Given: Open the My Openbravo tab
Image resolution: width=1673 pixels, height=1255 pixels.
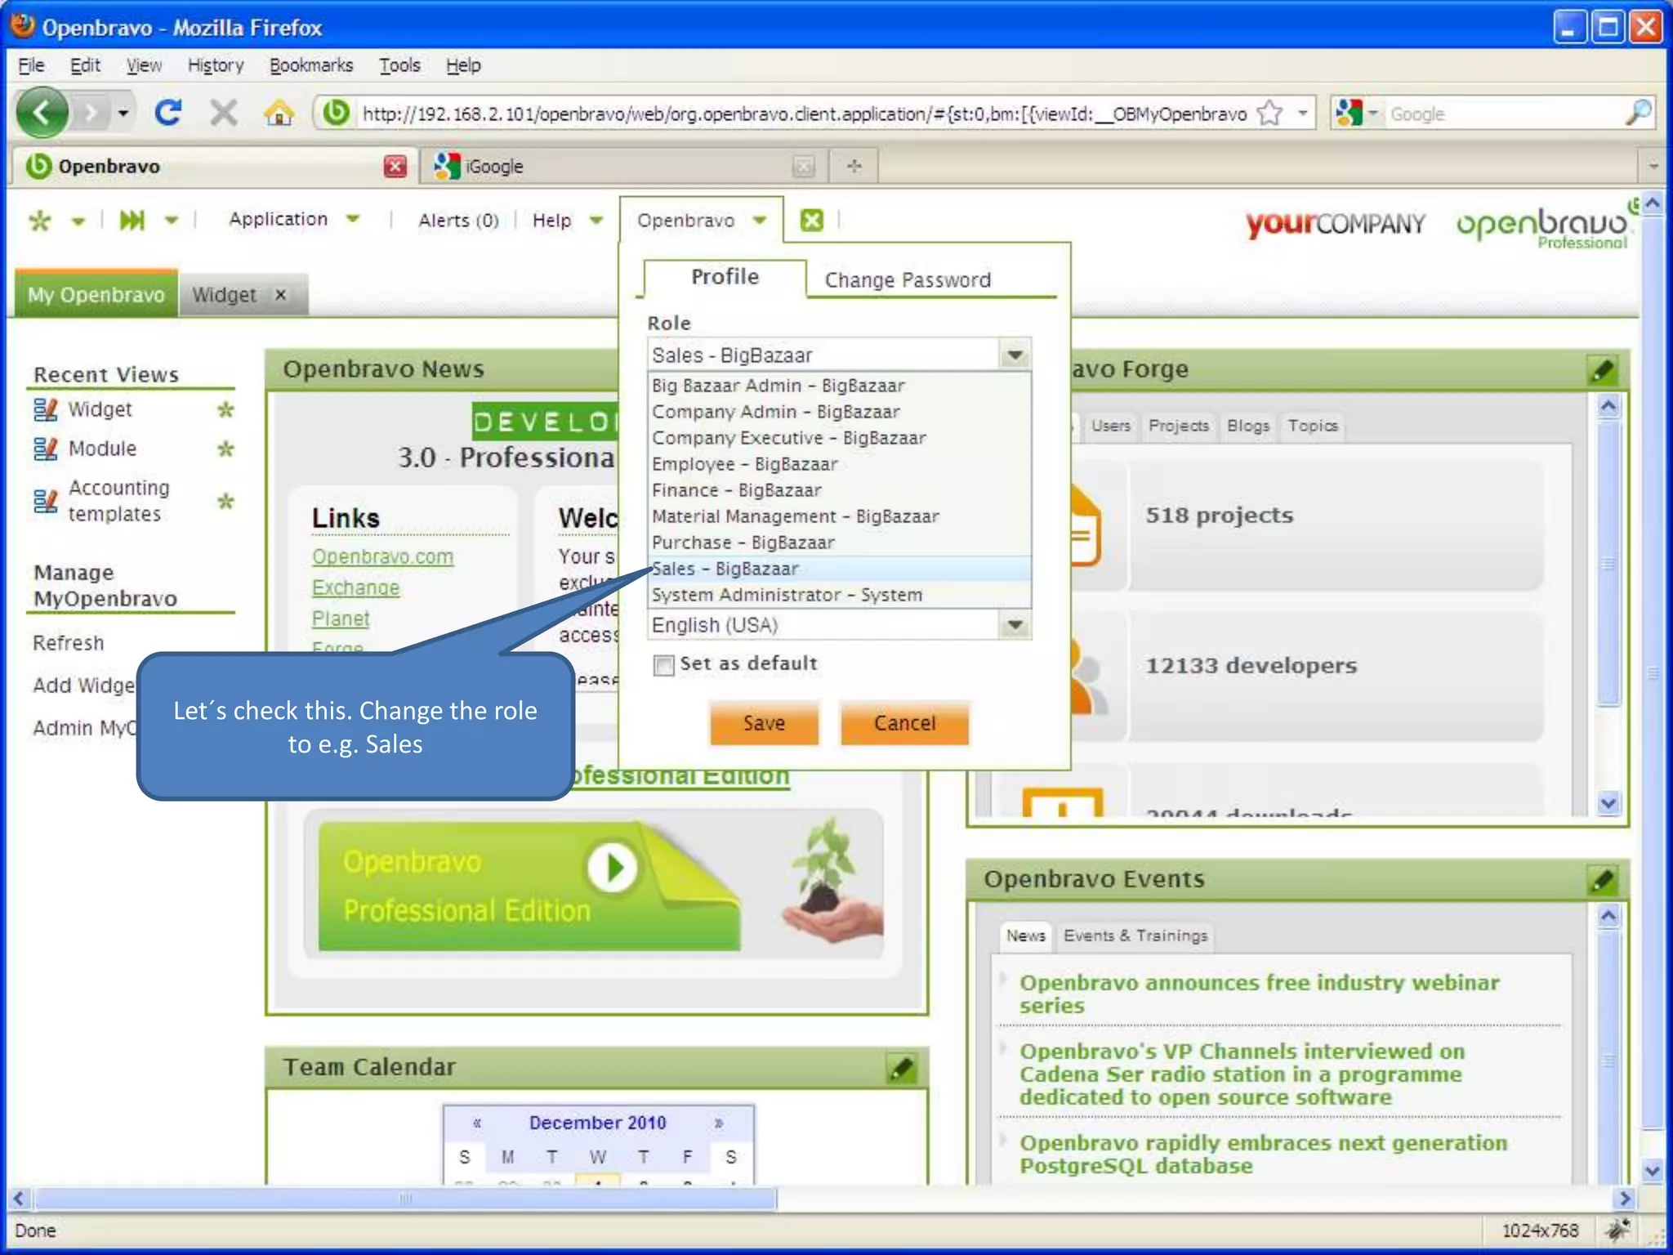Looking at the screenshot, I should (96, 294).
